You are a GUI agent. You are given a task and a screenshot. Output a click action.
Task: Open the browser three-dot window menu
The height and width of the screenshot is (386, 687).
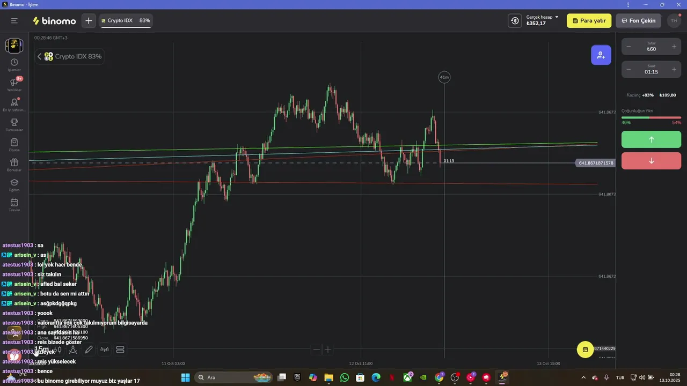pos(628,4)
